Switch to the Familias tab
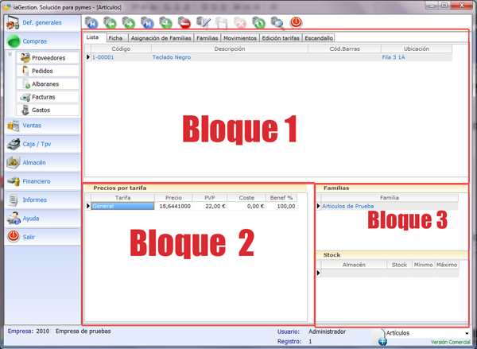This screenshot has height=349, width=477. (x=207, y=38)
